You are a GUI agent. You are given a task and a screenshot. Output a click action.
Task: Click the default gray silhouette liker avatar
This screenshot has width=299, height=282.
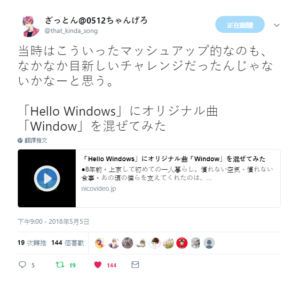point(209,243)
